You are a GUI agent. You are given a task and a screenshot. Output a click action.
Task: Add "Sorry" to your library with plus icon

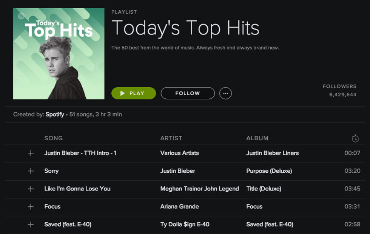31,171
